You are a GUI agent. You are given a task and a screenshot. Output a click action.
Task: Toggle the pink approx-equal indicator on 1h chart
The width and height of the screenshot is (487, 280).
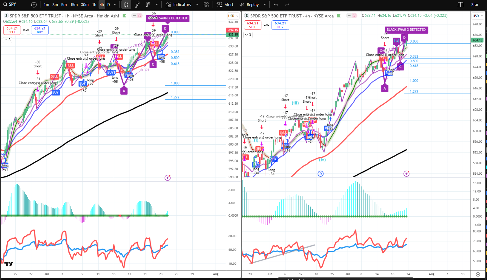pos(140,16)
